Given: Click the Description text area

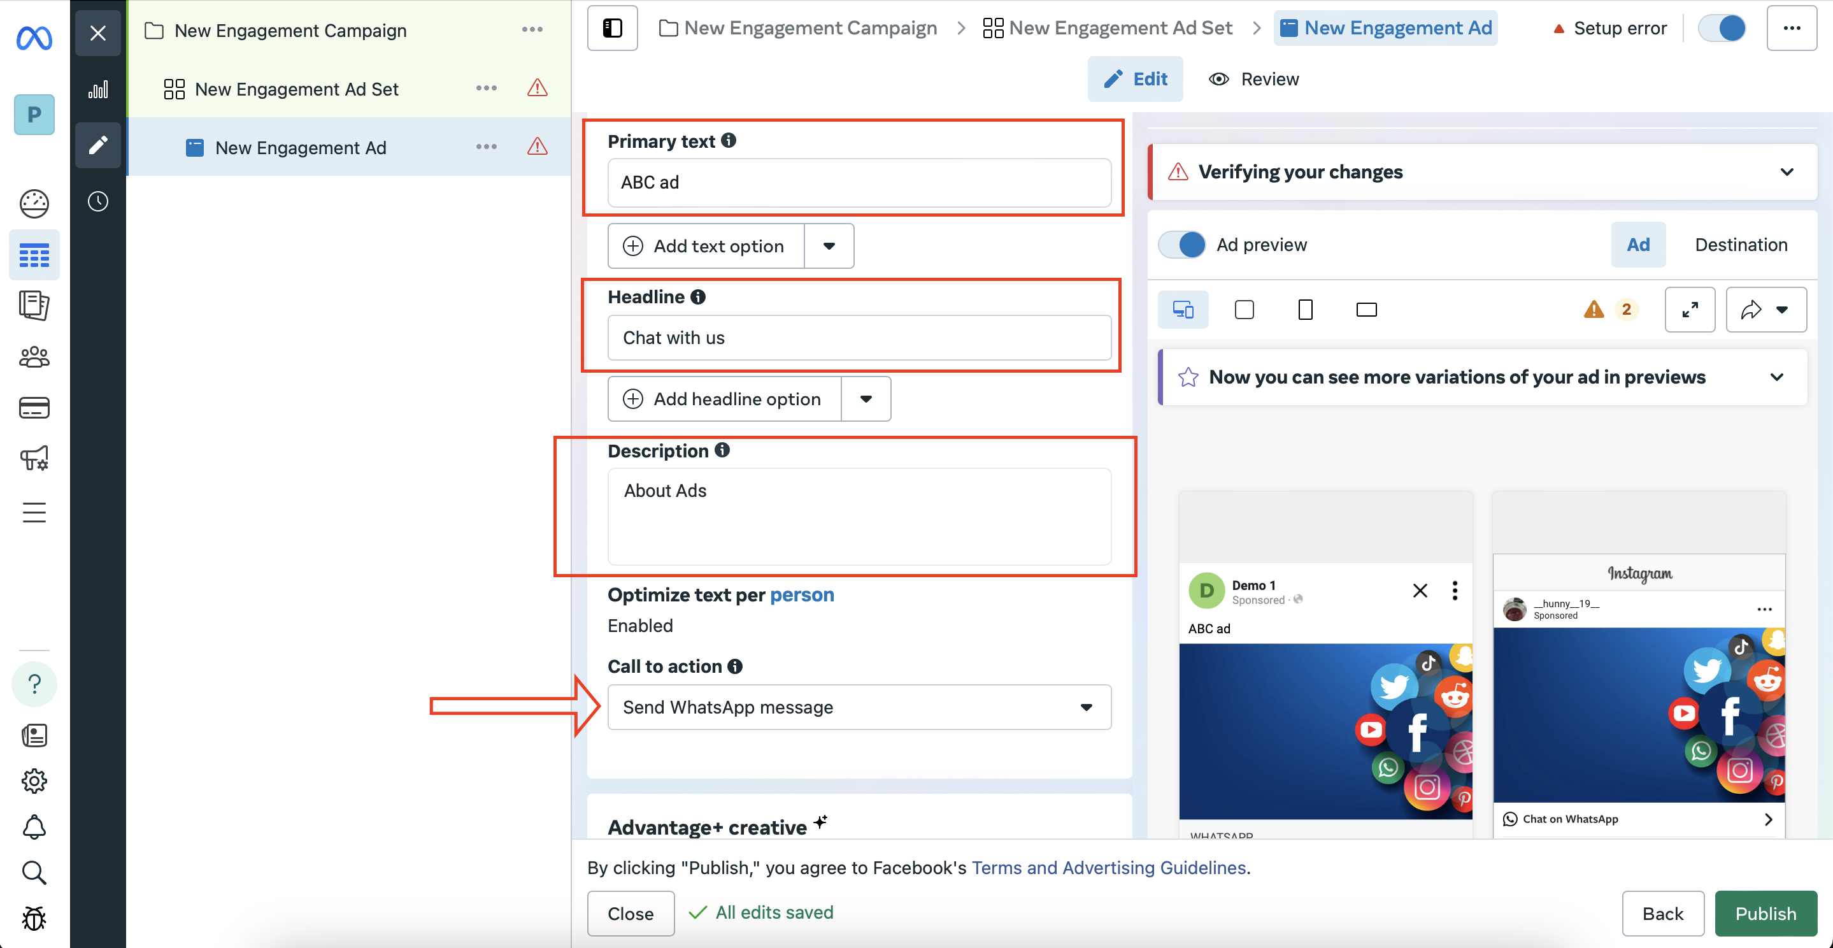Looking at the screenshot, I should click(x=860, y=517).
